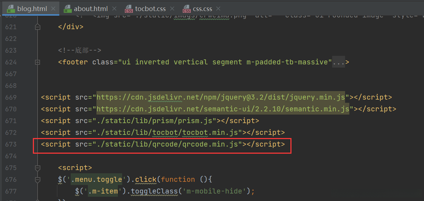The height and width of the screenshot is (201, 424).
Task: Click the blog.html HTML file icon
Action: point(10,9)
